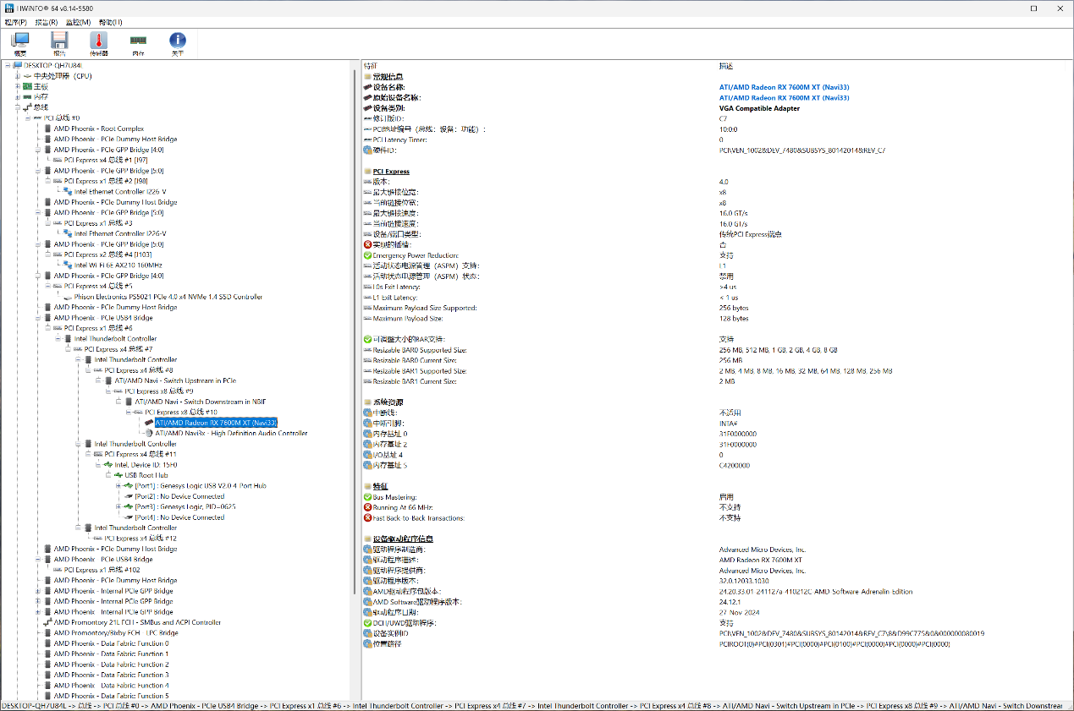
Task: Select the Phison PS5021 NVMe SSD Controller
Action: coord(162,297)
